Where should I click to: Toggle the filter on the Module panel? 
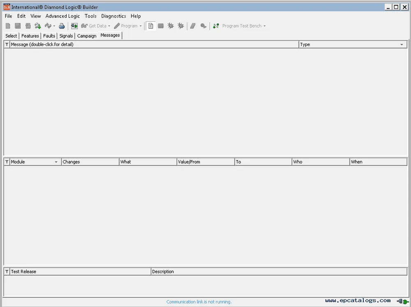pos(7,162)
